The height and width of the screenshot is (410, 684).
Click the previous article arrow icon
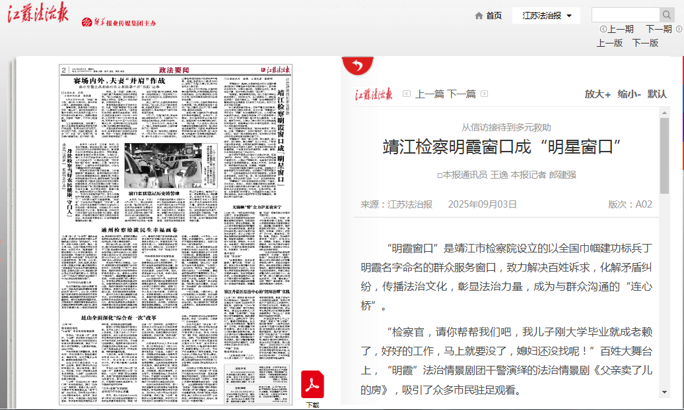(407, 94)
